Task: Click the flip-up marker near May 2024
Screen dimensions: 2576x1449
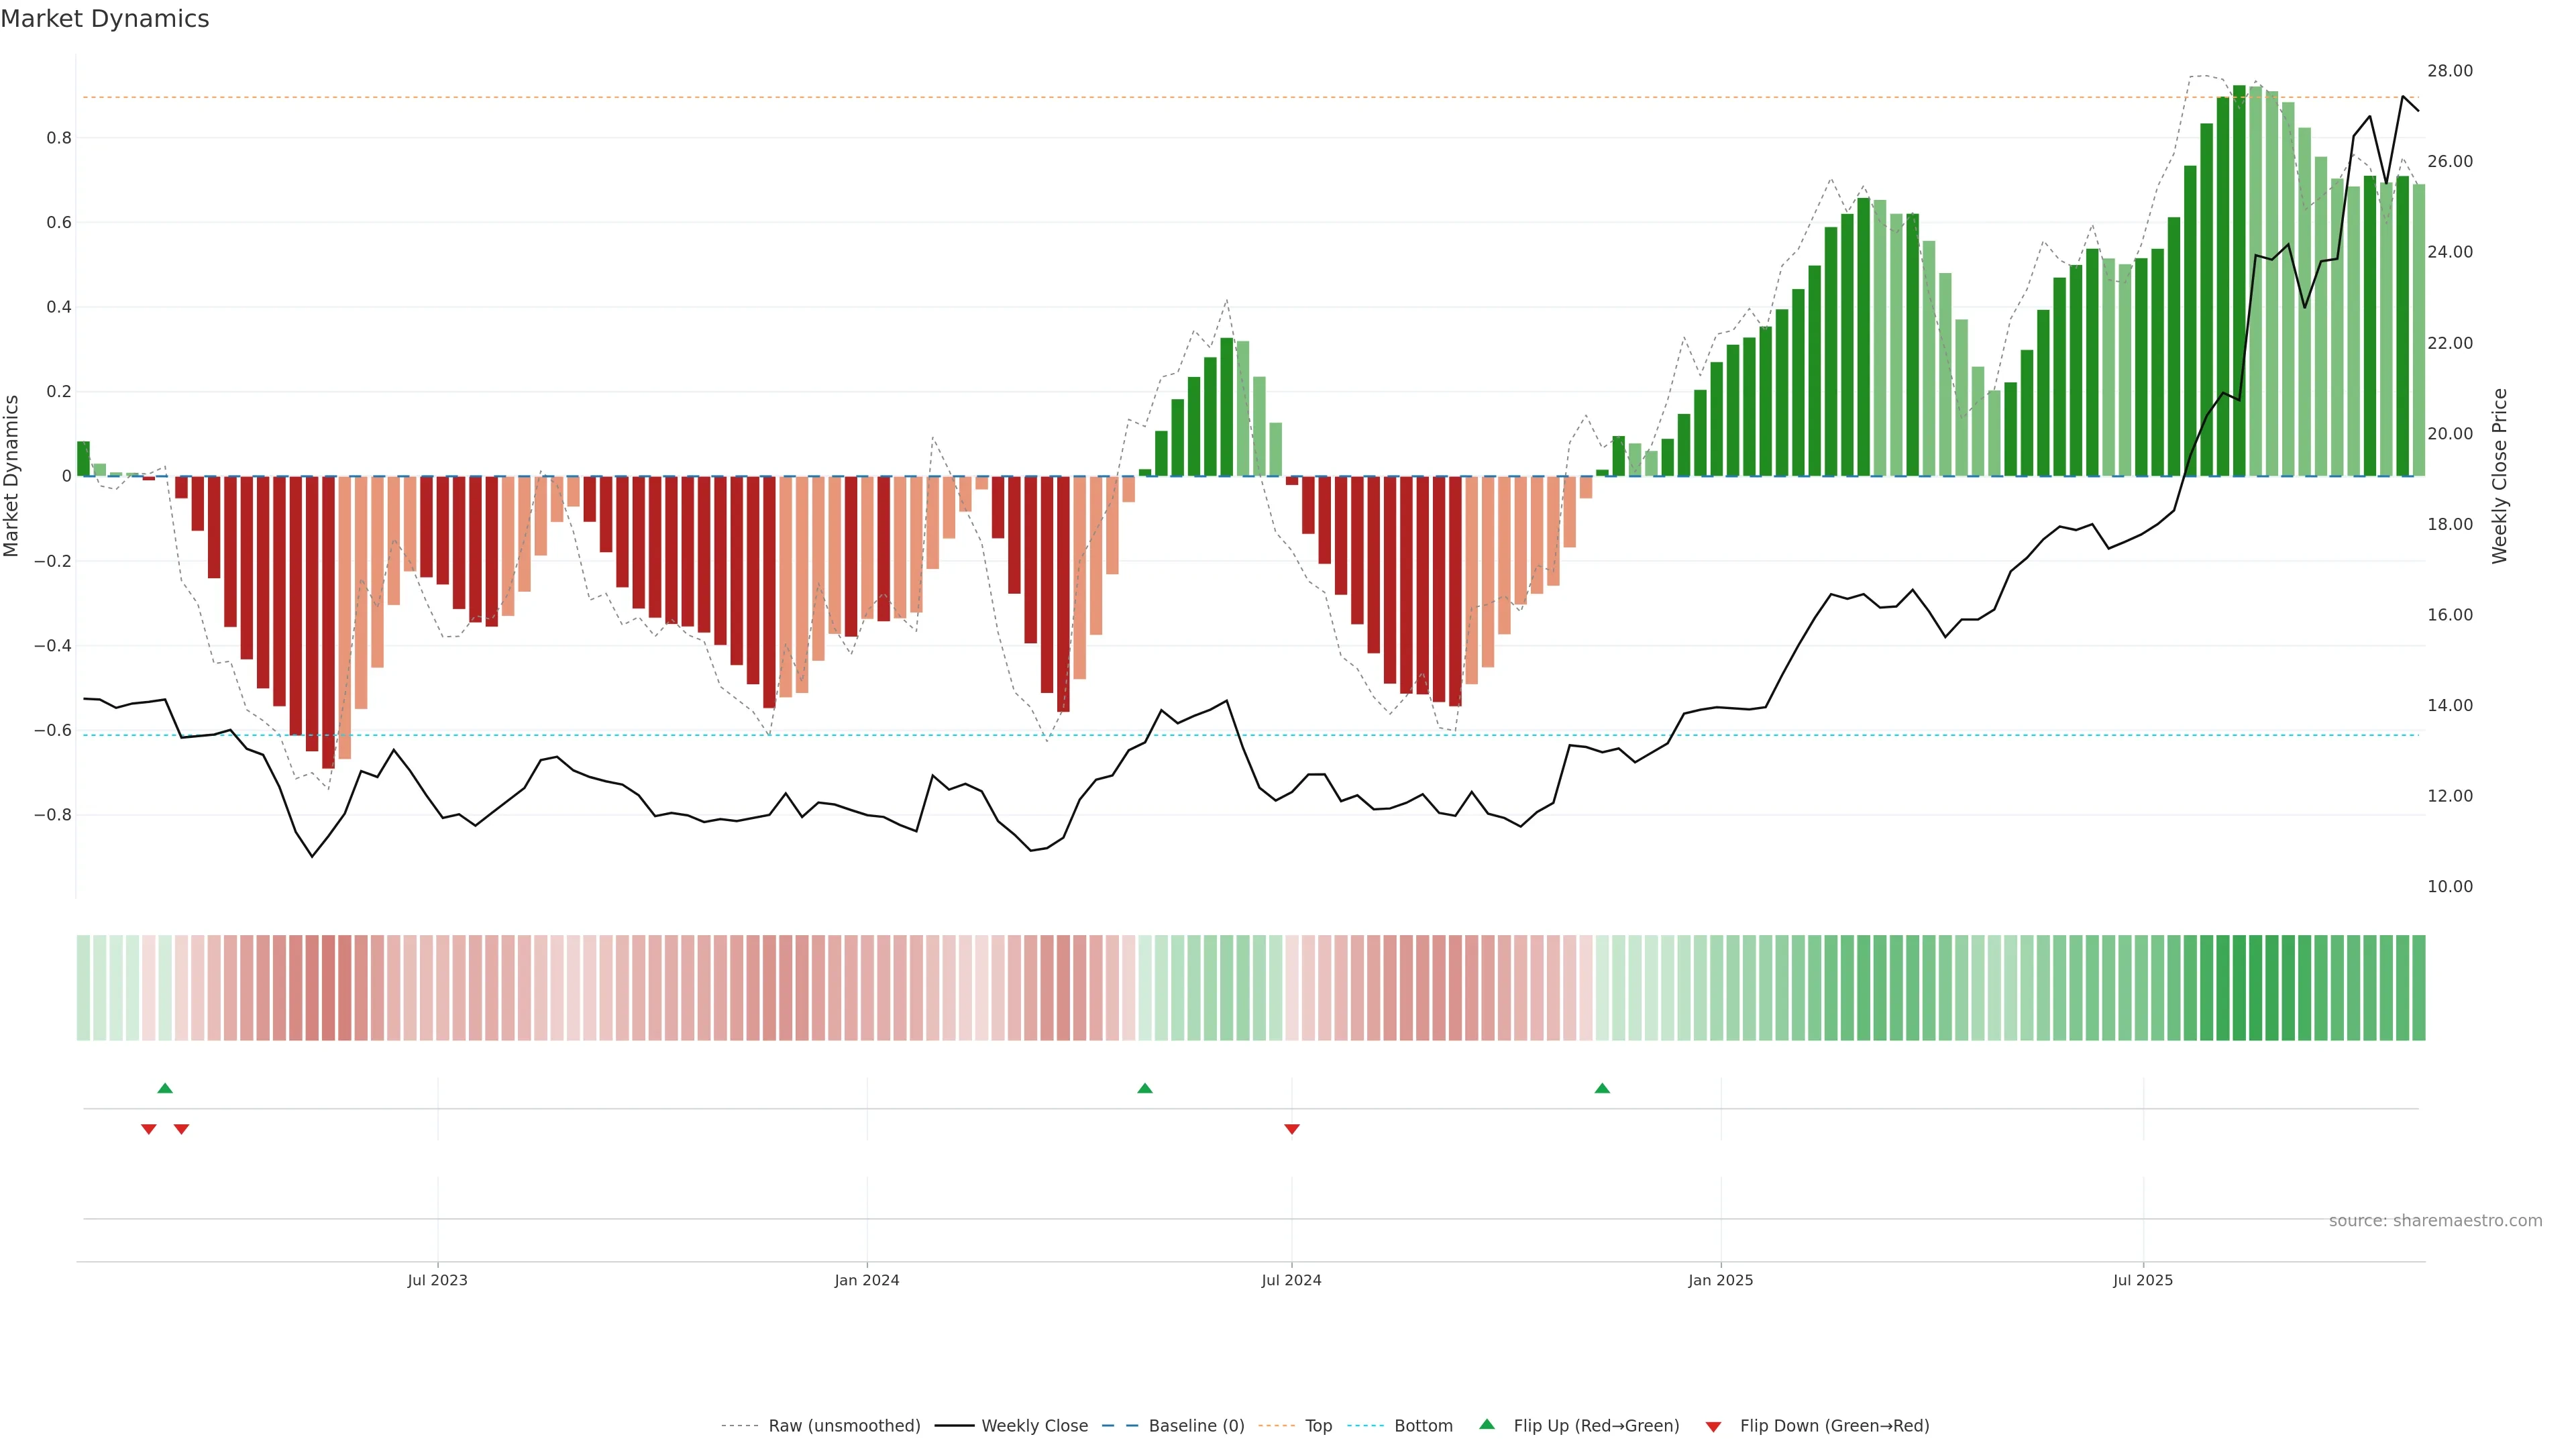Action: point(1145,1088)
